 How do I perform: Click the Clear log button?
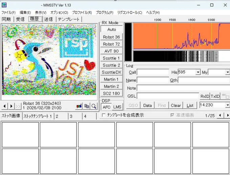pyautogui.click(x=176, y=105)
